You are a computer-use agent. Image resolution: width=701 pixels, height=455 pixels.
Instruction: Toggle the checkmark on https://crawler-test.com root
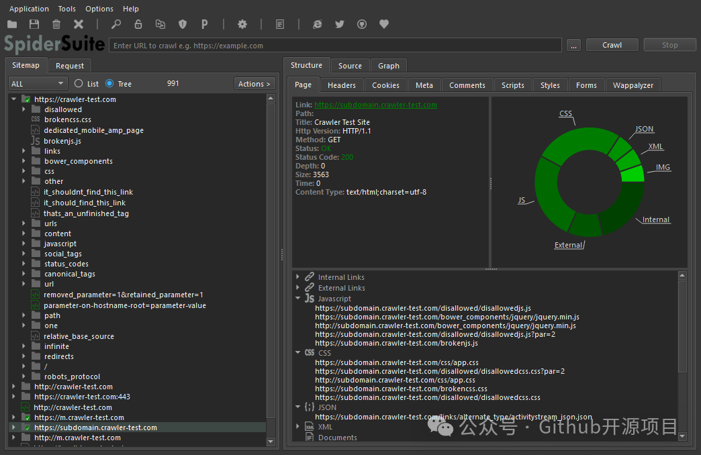[x=27, y=99]
